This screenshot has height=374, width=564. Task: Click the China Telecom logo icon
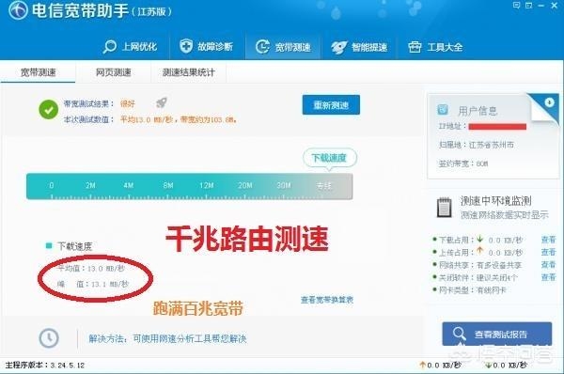(x=17, y=10)
